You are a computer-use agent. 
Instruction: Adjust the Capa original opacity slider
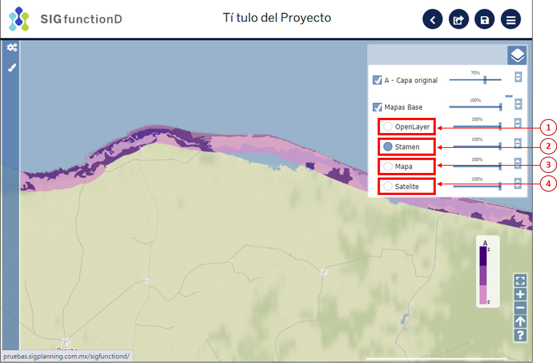[475, 80]
